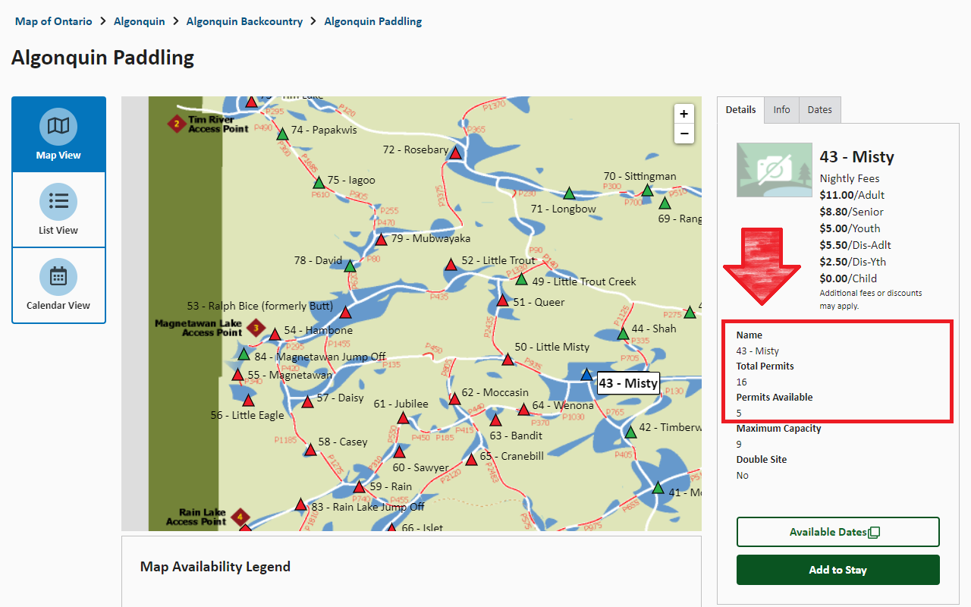This screenshot has width=971, height=607.
Task: Select the green 78 - David marker
Action: [350, 266]
